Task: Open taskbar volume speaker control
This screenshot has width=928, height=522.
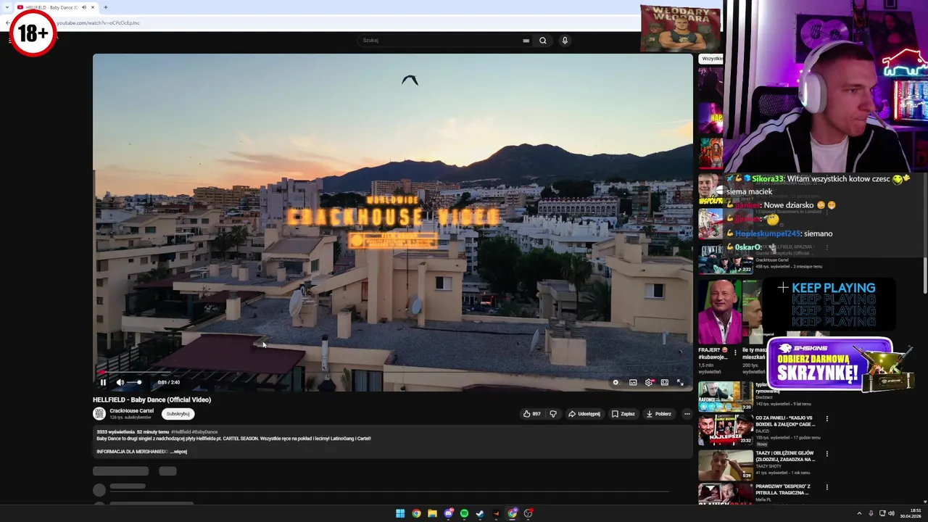Action: pos(892,513)
